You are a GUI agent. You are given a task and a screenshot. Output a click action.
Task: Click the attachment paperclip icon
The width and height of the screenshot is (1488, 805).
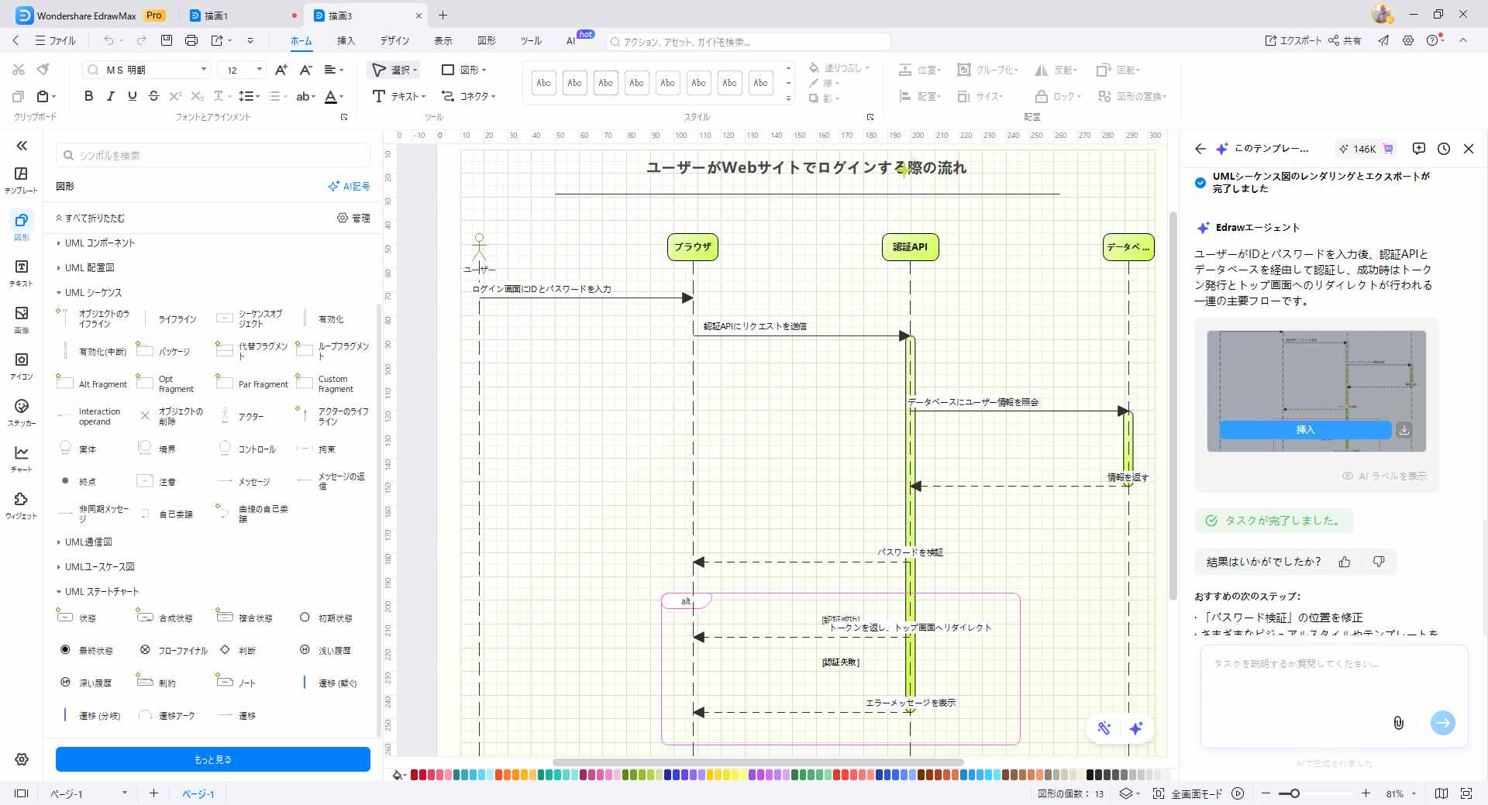pos(1398,723)
